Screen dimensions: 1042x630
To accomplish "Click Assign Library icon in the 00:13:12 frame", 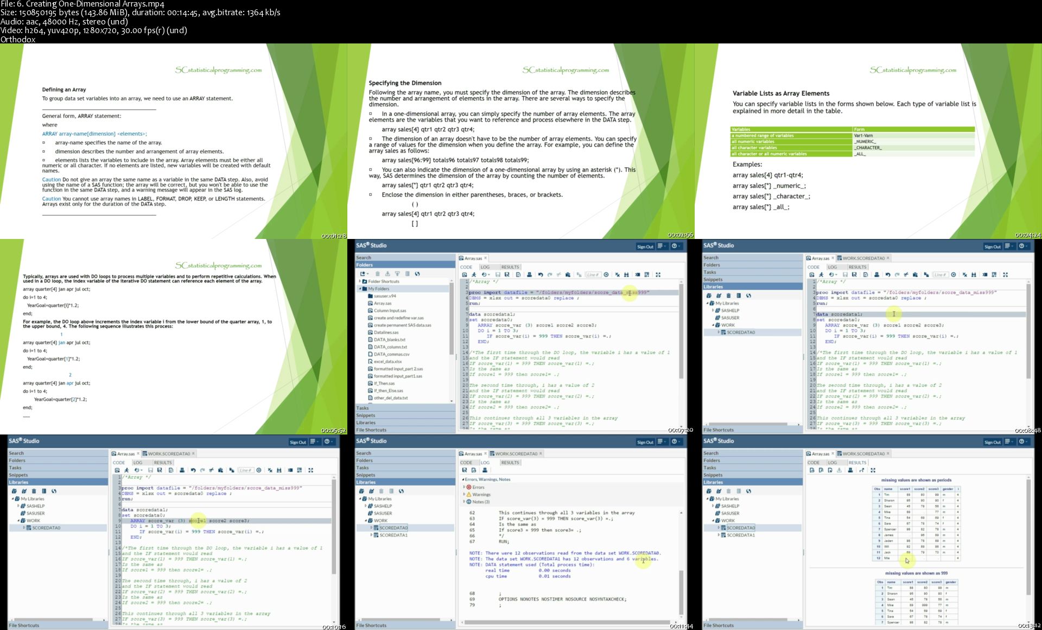I will [x=719, y=492].
